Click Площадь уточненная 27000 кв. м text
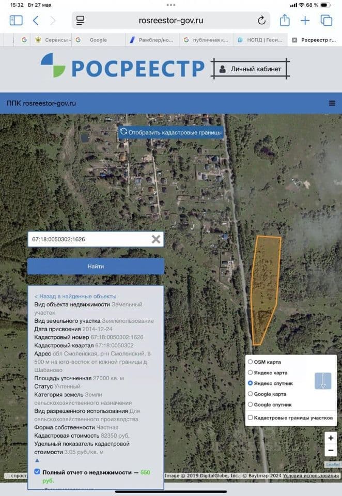 (79, 378)
